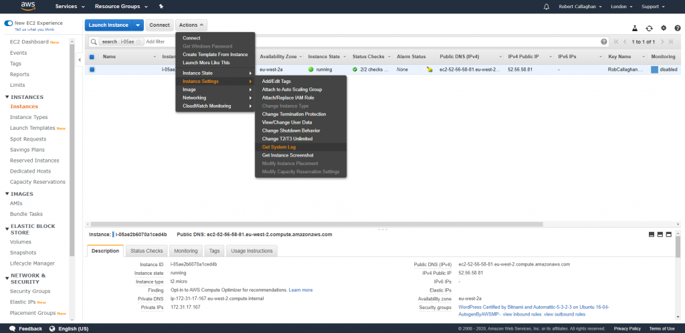685x333 pixels.
Task: Open Tell us what you think link
Action: pos(35,29)
